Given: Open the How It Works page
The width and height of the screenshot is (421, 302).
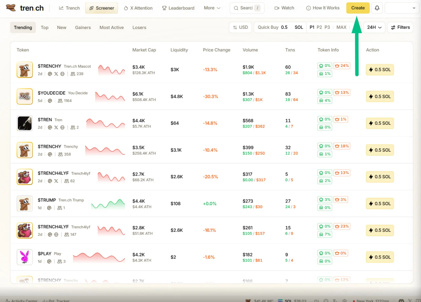Looking at the screenshot, I should point(323,8).
